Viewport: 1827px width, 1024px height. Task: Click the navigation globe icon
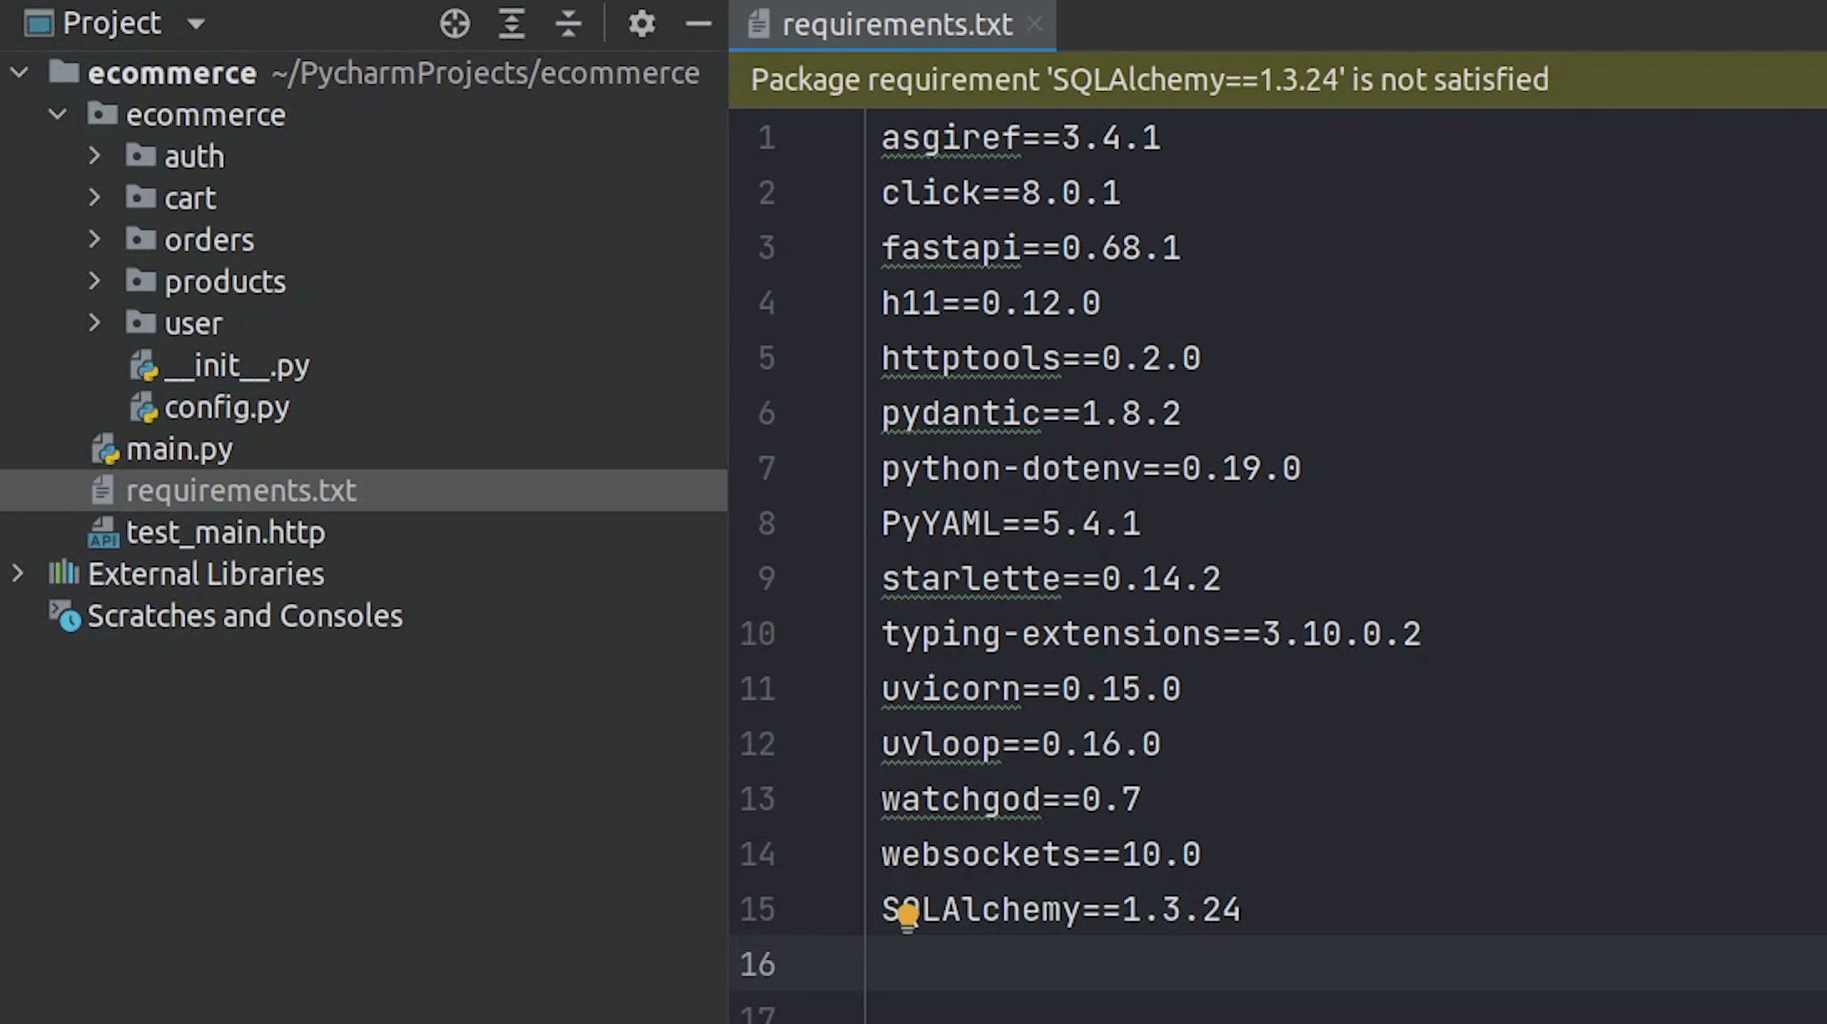click(x=454, y=23)
